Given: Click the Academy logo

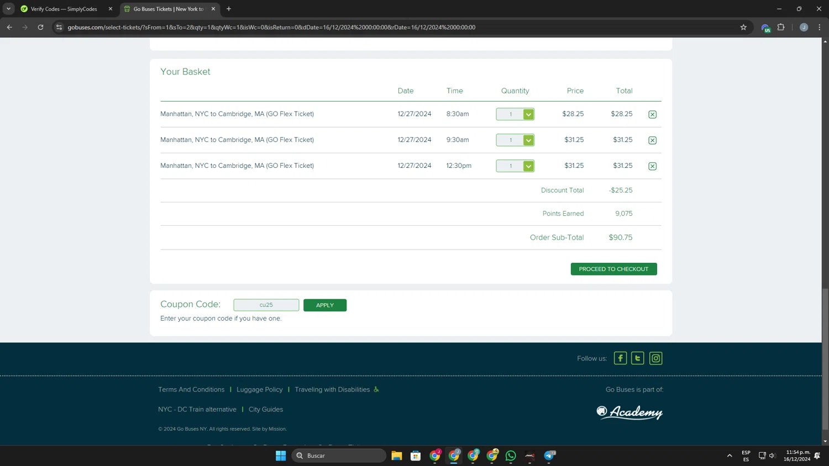Looking at the screenshot, I should [629, 412].
